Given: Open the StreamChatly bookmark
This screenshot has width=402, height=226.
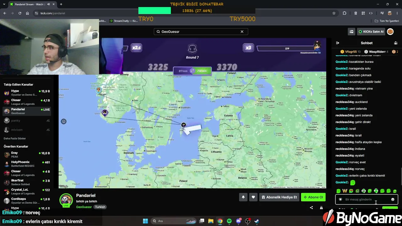Looking at the screenshot, I should pos(123,21).
